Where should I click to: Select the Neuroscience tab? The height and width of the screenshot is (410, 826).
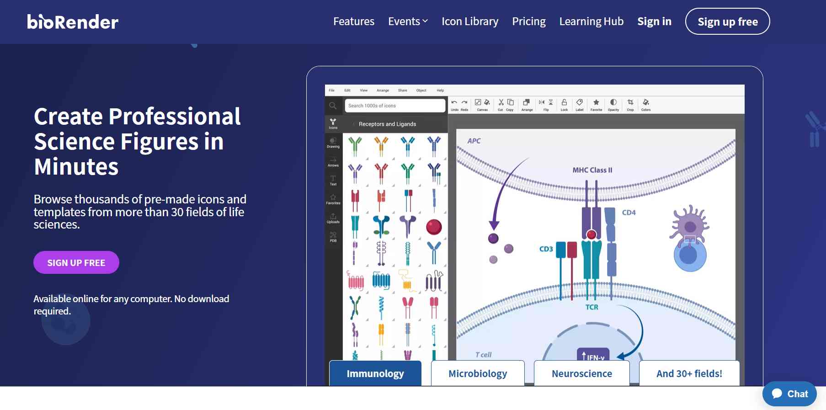coord(581,373)
